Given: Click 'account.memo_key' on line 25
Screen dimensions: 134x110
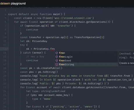Looking at the screenshot, I should [x=56, y=95].
